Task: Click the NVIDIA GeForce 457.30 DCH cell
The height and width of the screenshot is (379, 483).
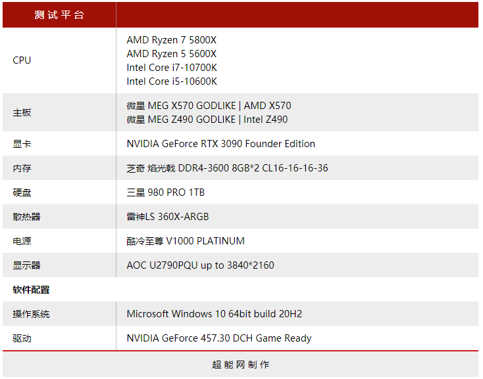Action: click(x=218, y=338)
